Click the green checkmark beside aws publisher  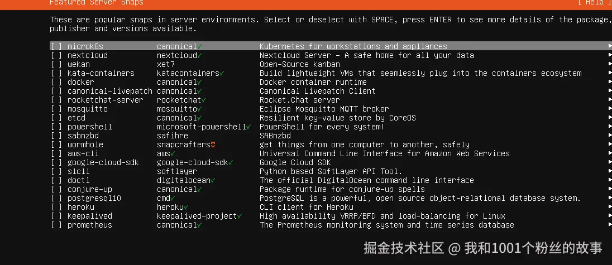173,153
